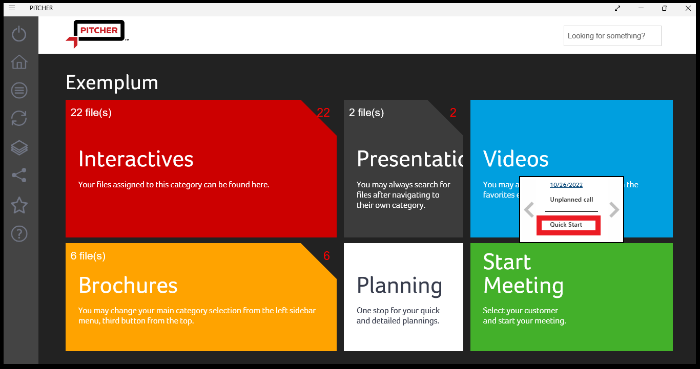Open the Planning tile
The image size is (700, 369).
coord(403,297)
